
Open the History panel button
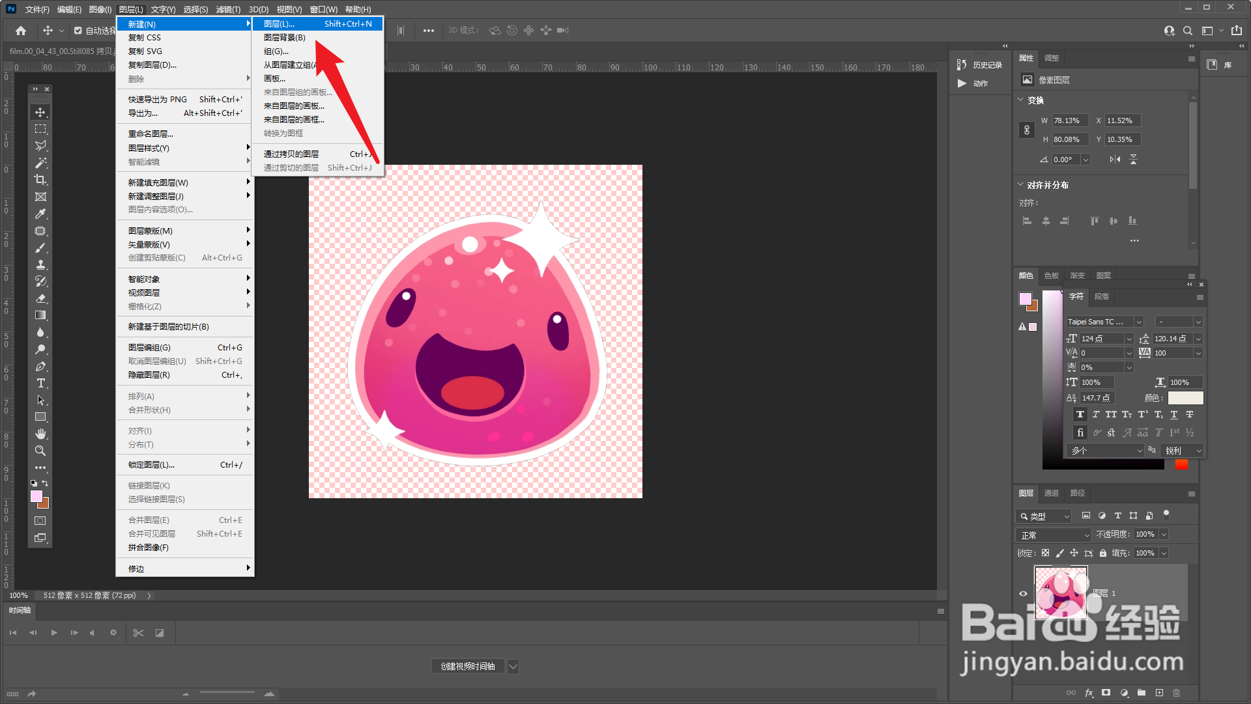[x=980, y=65]
